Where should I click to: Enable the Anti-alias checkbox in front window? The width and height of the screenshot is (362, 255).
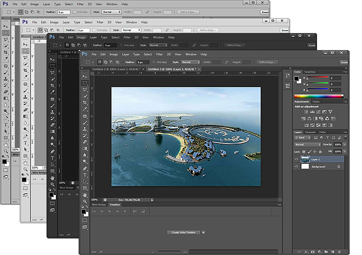(x=153, y=62)
